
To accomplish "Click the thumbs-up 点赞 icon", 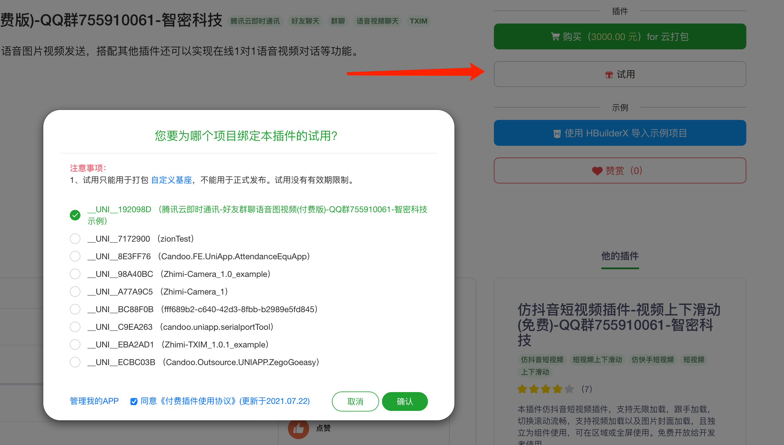I will 298,429.
